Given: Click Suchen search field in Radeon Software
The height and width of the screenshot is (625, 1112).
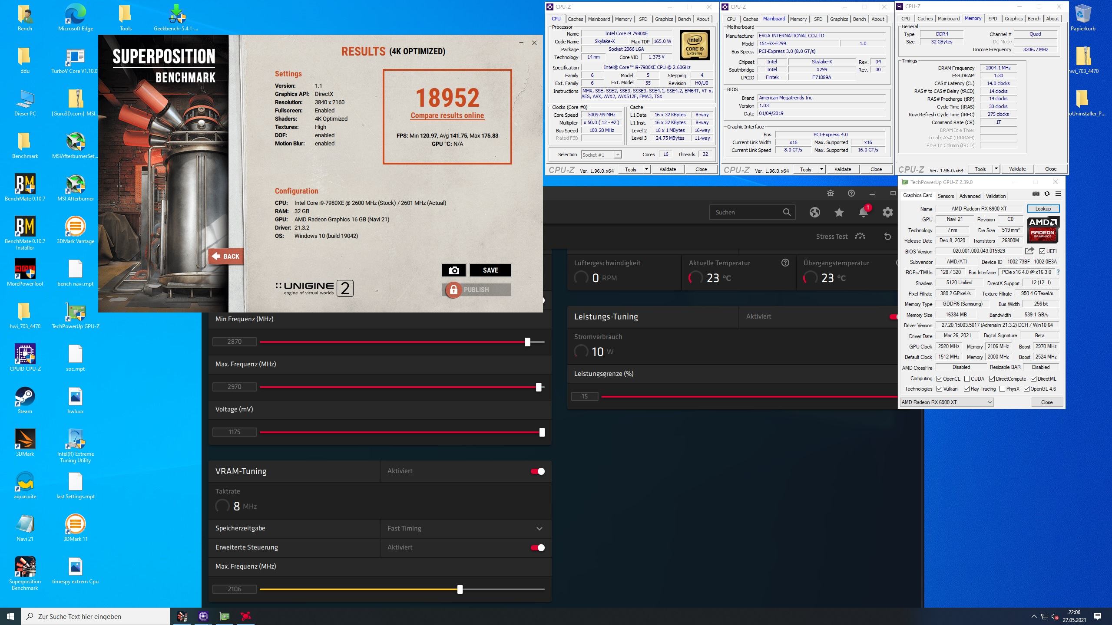Looking at the screenshot, I should click(752, 212).
